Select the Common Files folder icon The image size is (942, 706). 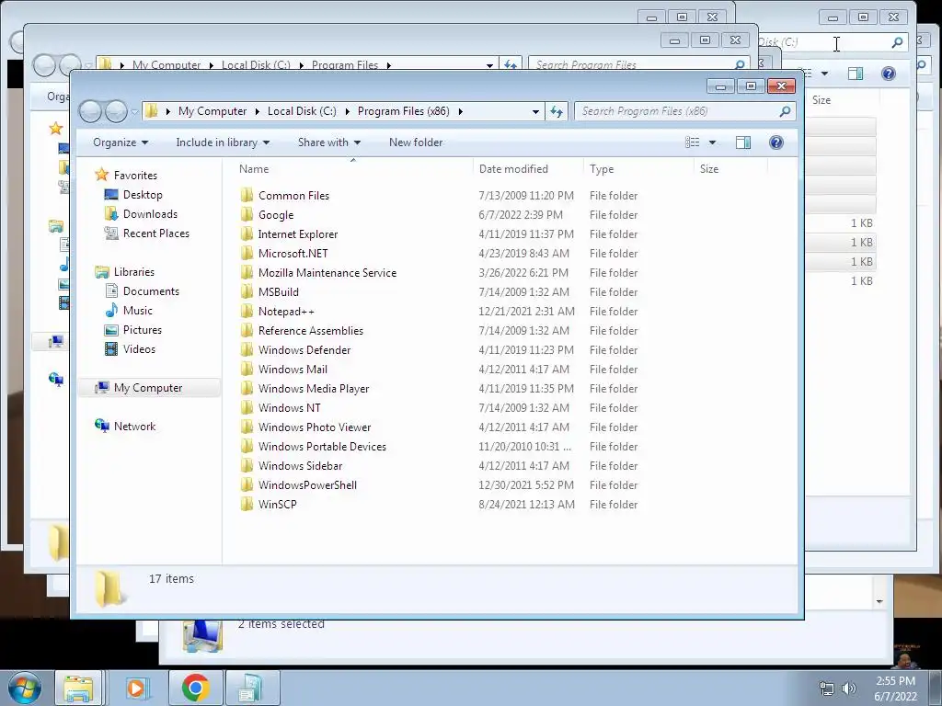tap(247, 195)
